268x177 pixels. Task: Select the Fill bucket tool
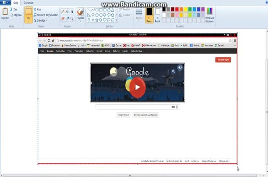(67, 12)
